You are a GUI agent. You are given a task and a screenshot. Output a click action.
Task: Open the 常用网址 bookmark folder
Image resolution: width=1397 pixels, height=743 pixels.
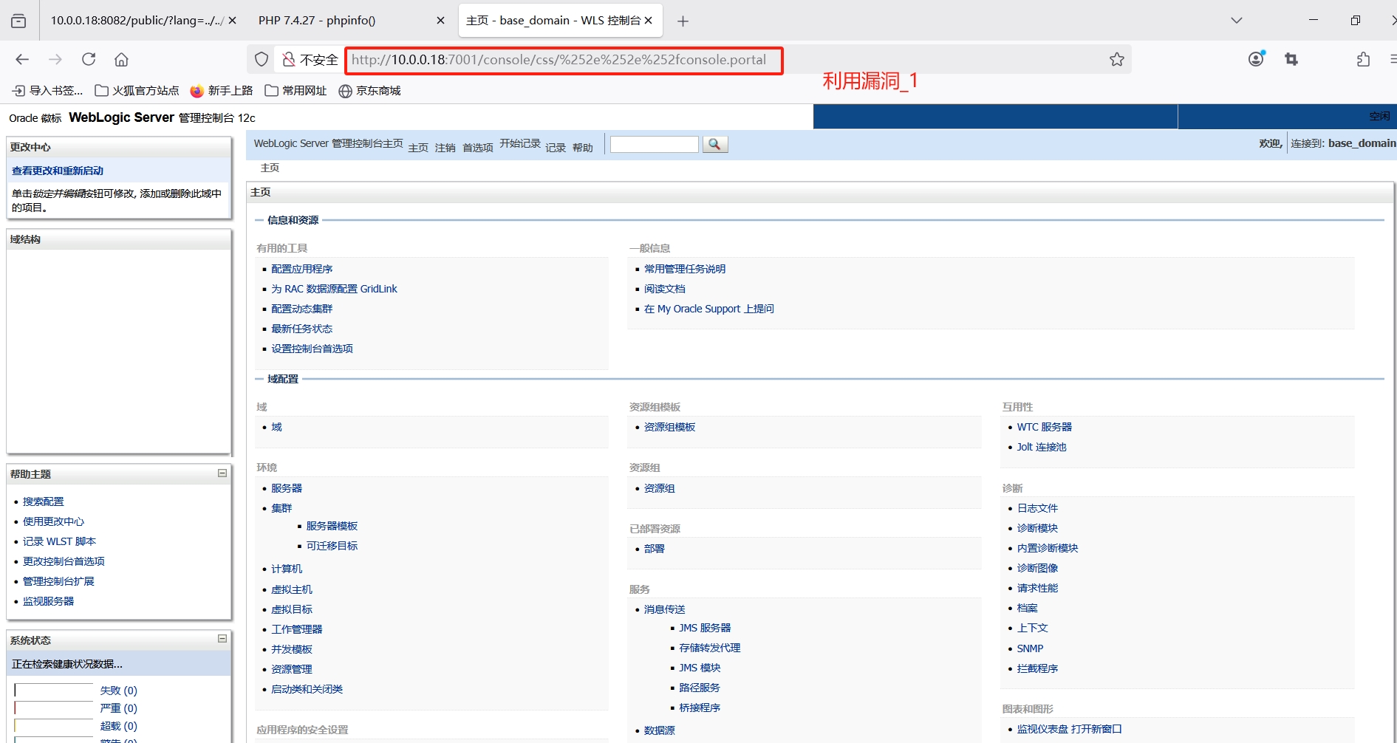(296, 91)
